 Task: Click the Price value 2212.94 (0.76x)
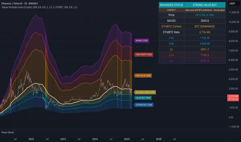coord(205,15)
